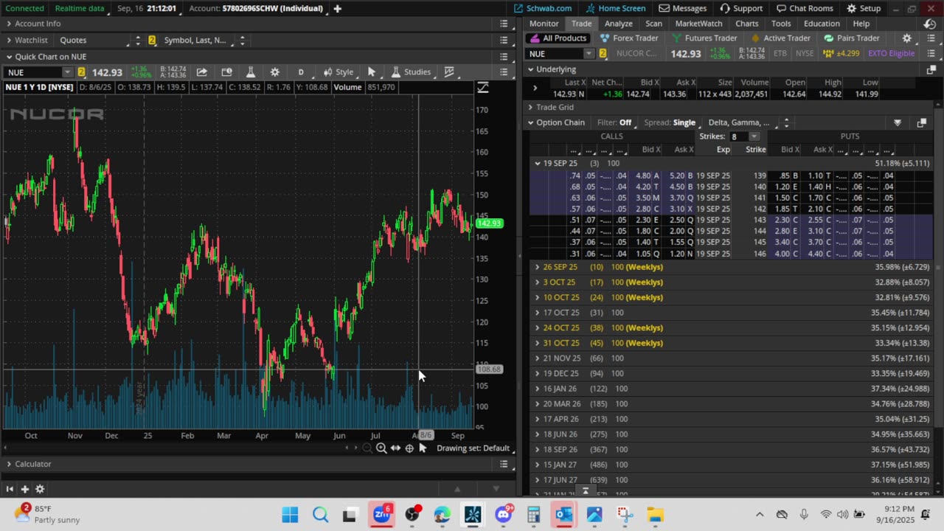Open the Home Screen
Image resolution: width=944 pixels, height=531 pixels.
(x=616, y=8)
